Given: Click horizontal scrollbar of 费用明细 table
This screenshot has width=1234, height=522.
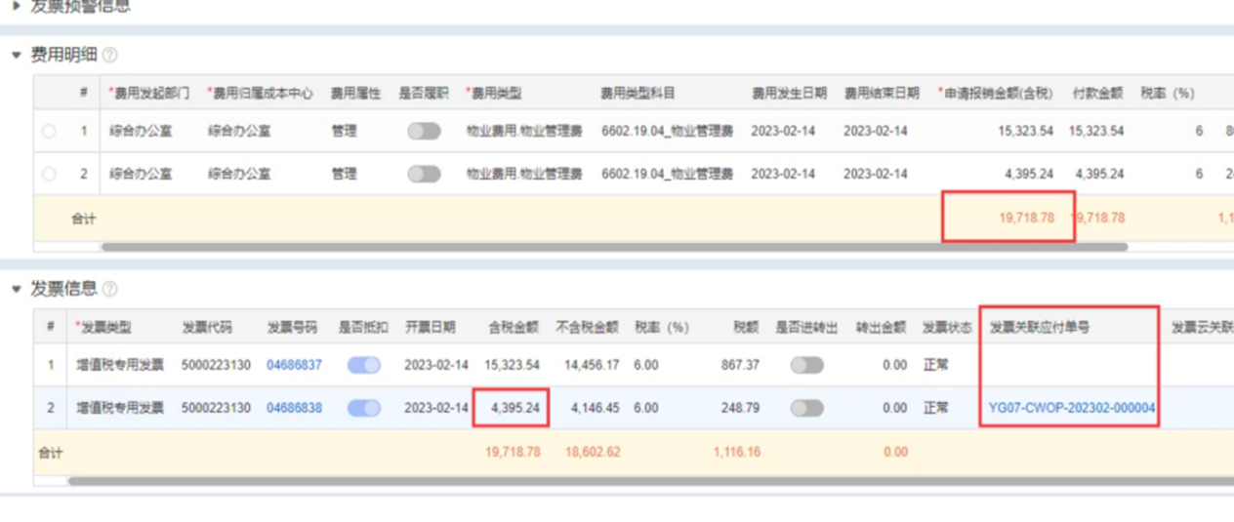Looking at the screenshot, I should pos(614,248).
